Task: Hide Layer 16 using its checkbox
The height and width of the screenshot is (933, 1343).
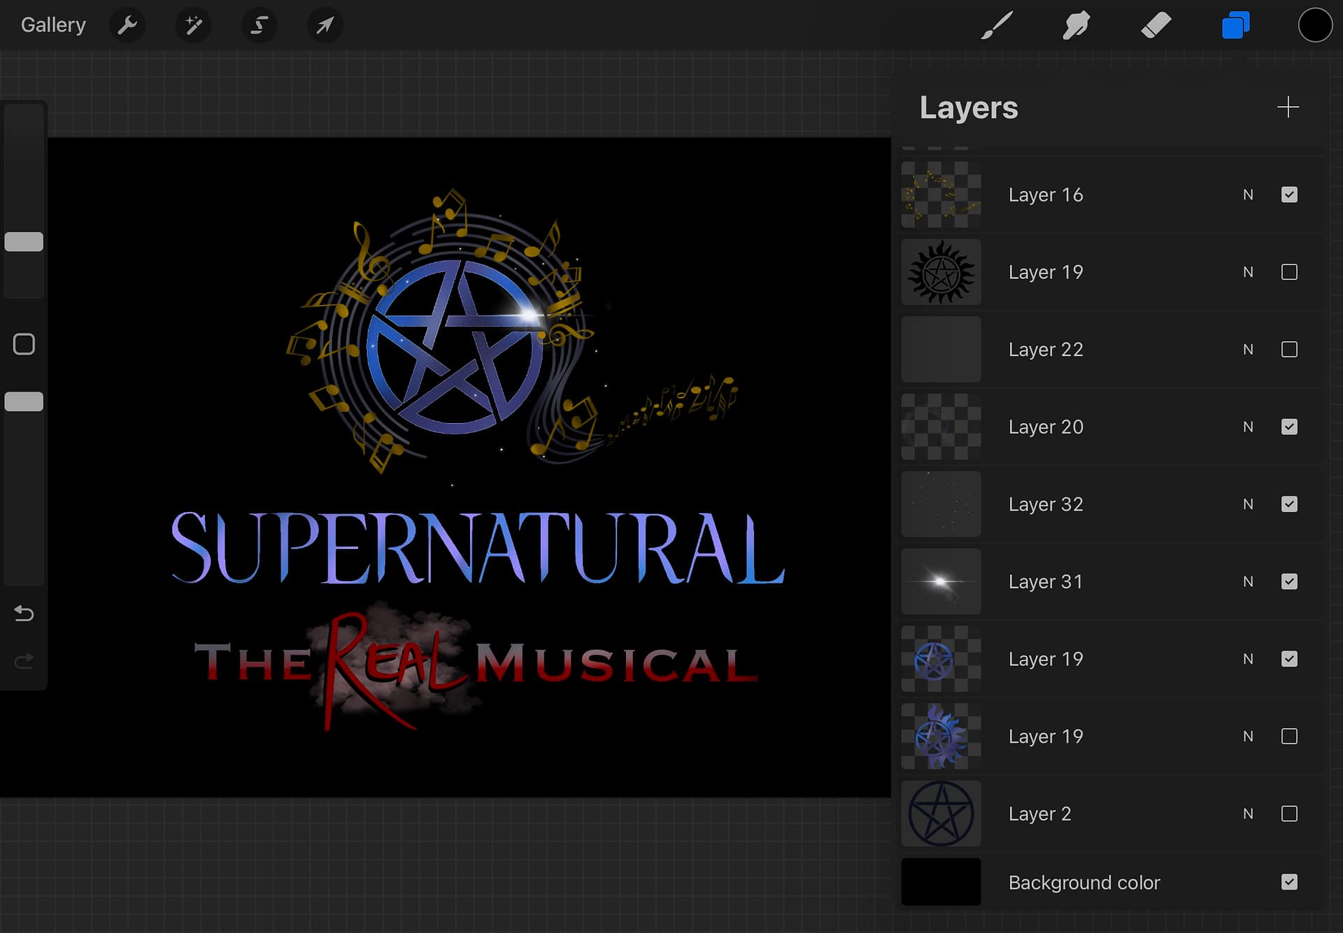Action: tap(1288, 195)
